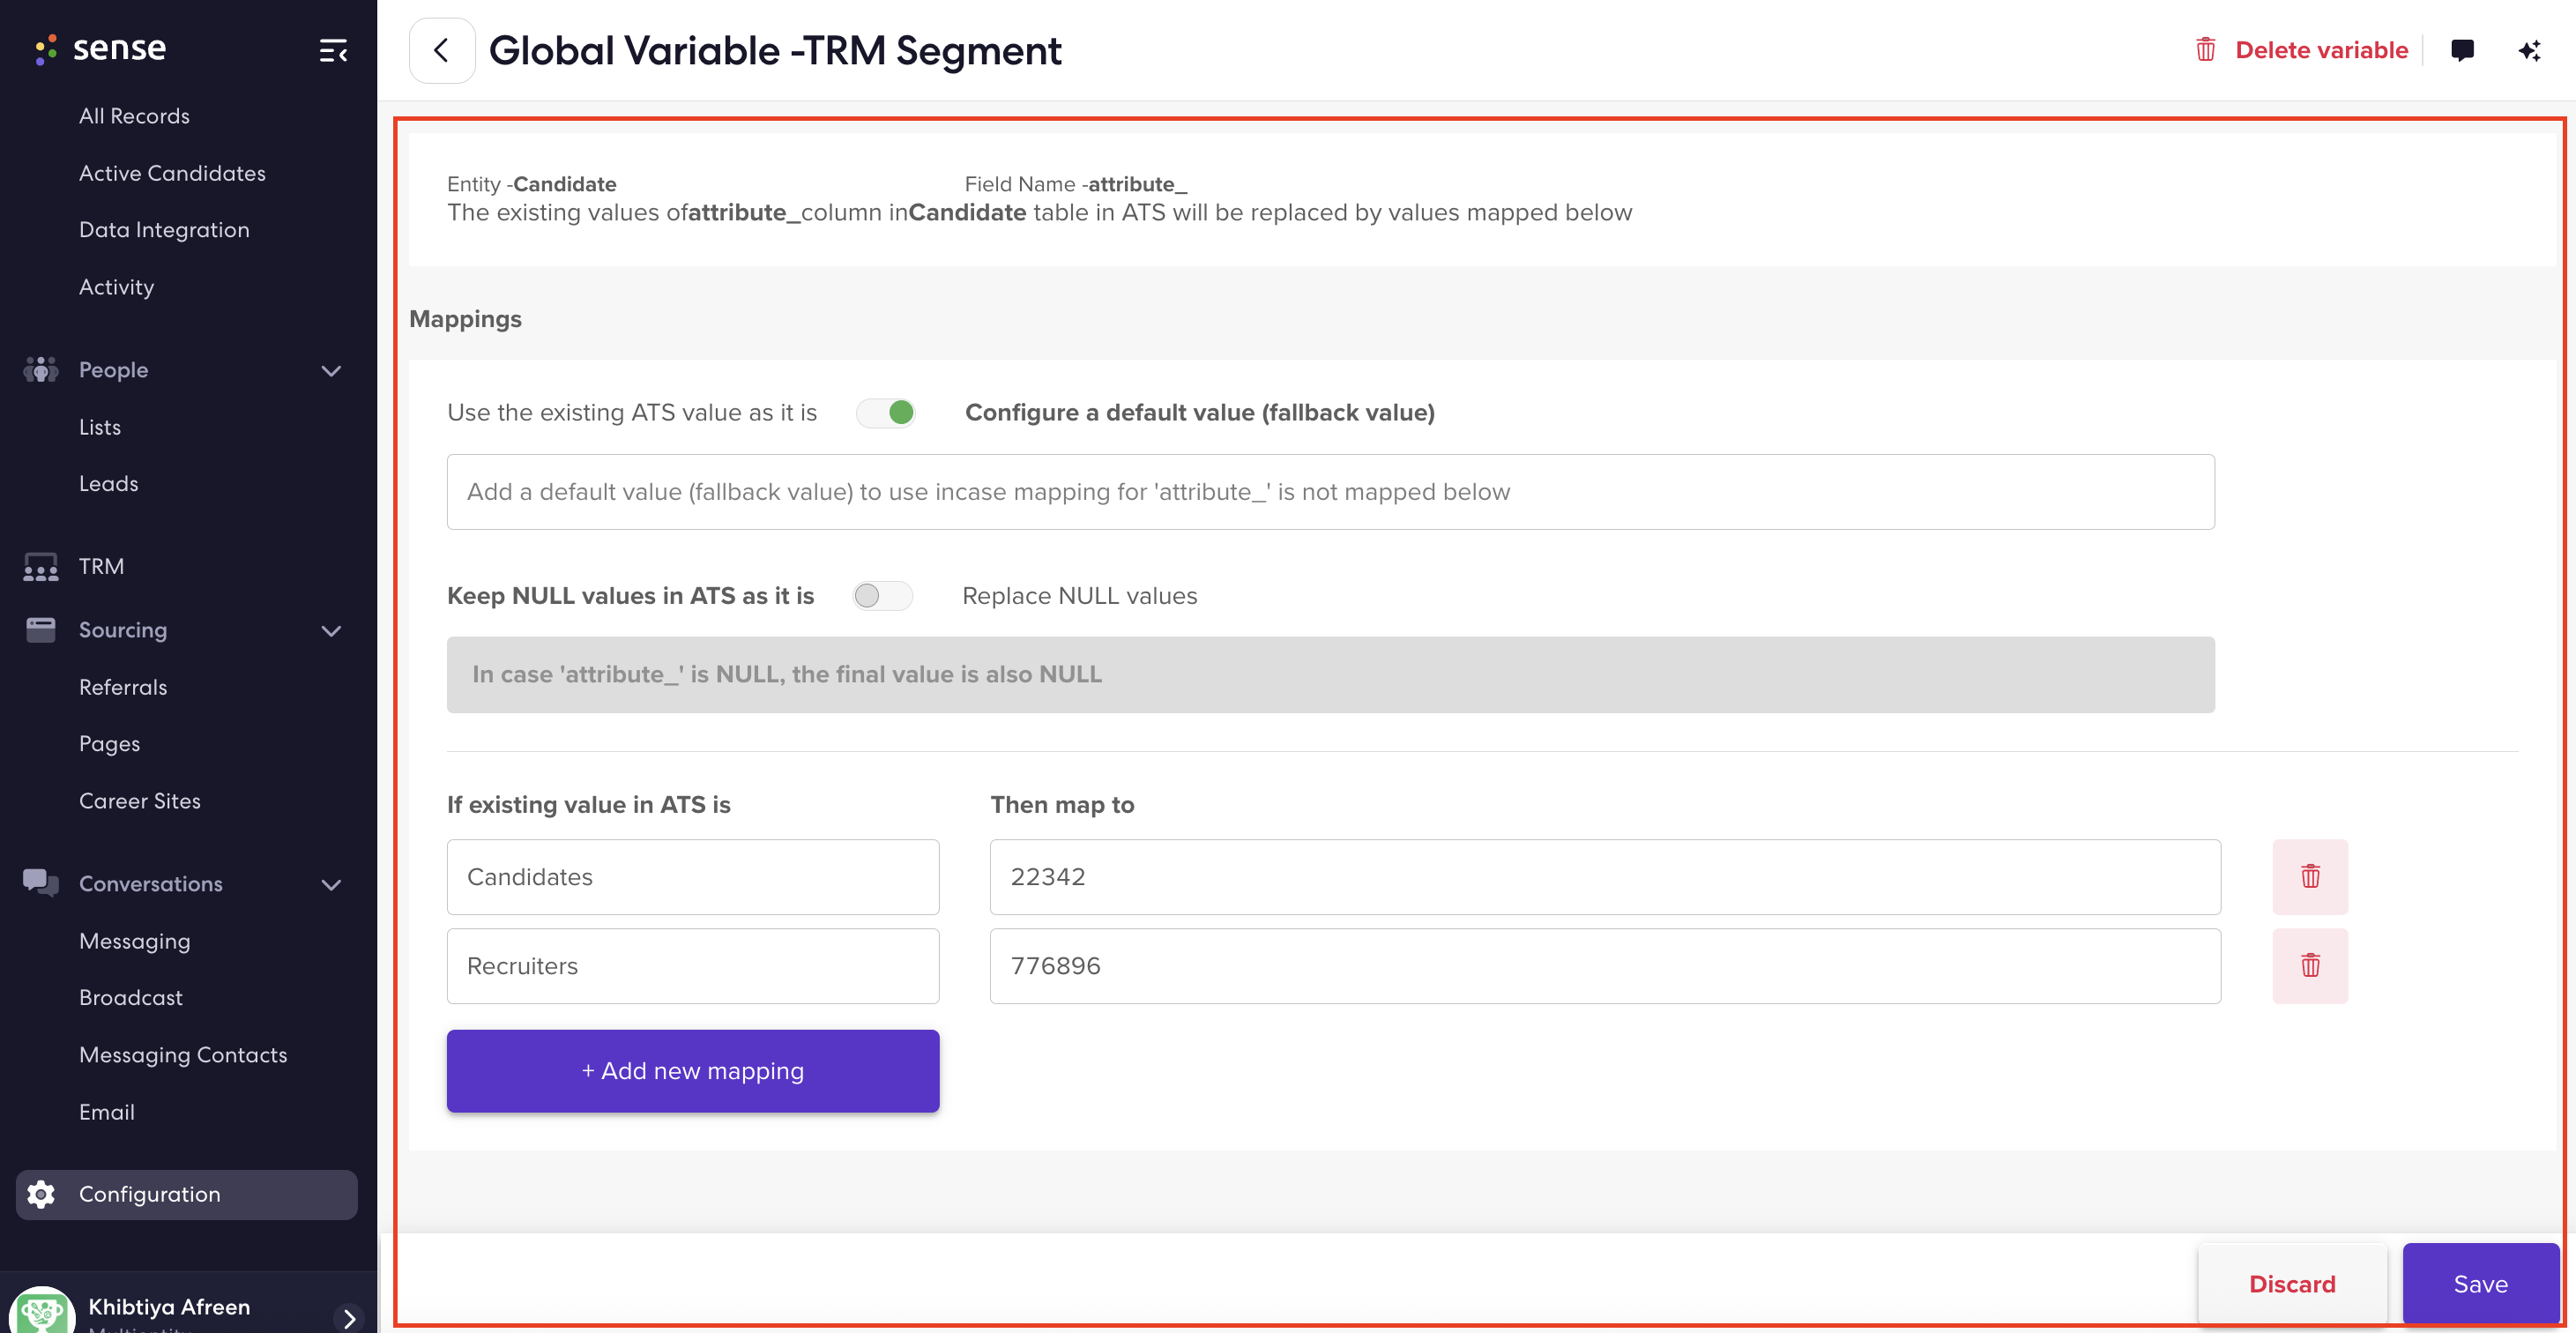
Task: Save the variable changes
Action: pyautogui.click(x=2480, y=1283)
